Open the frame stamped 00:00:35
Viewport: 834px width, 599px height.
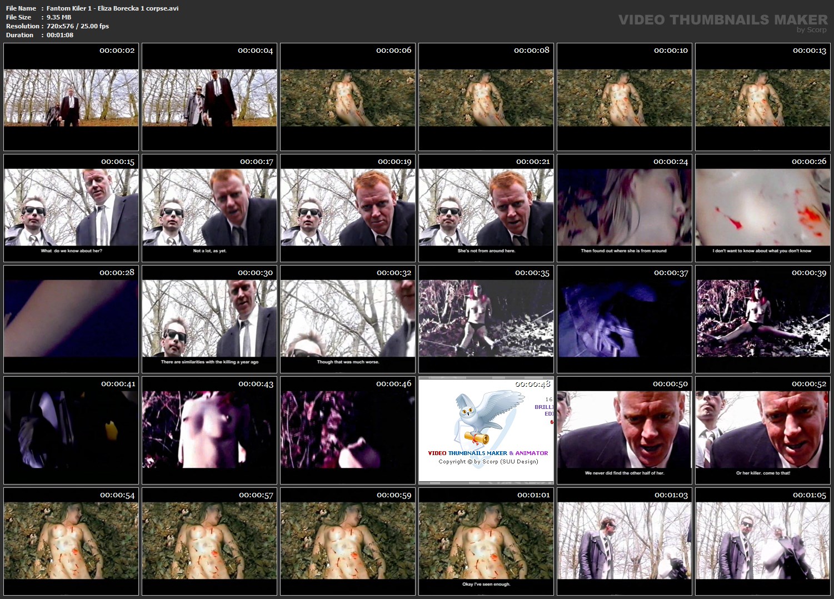(x=486, y=320)
